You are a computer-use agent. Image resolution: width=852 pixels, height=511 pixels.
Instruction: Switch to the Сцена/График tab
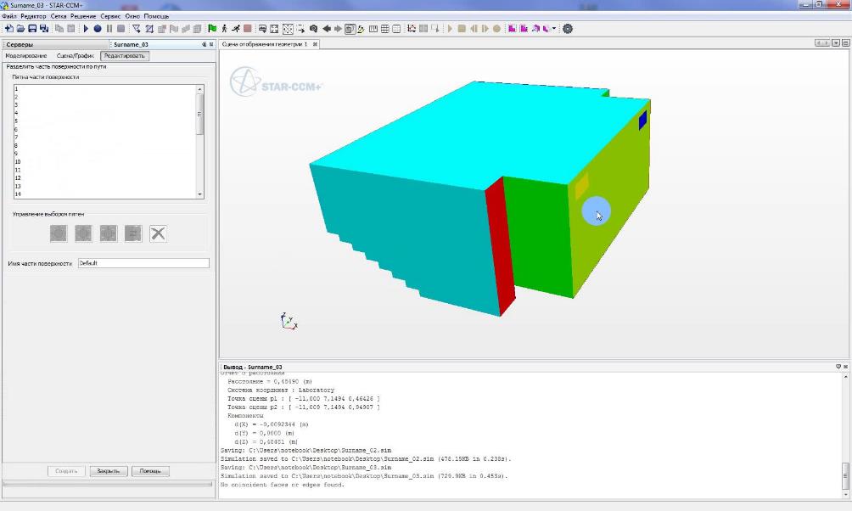point(75,56)
